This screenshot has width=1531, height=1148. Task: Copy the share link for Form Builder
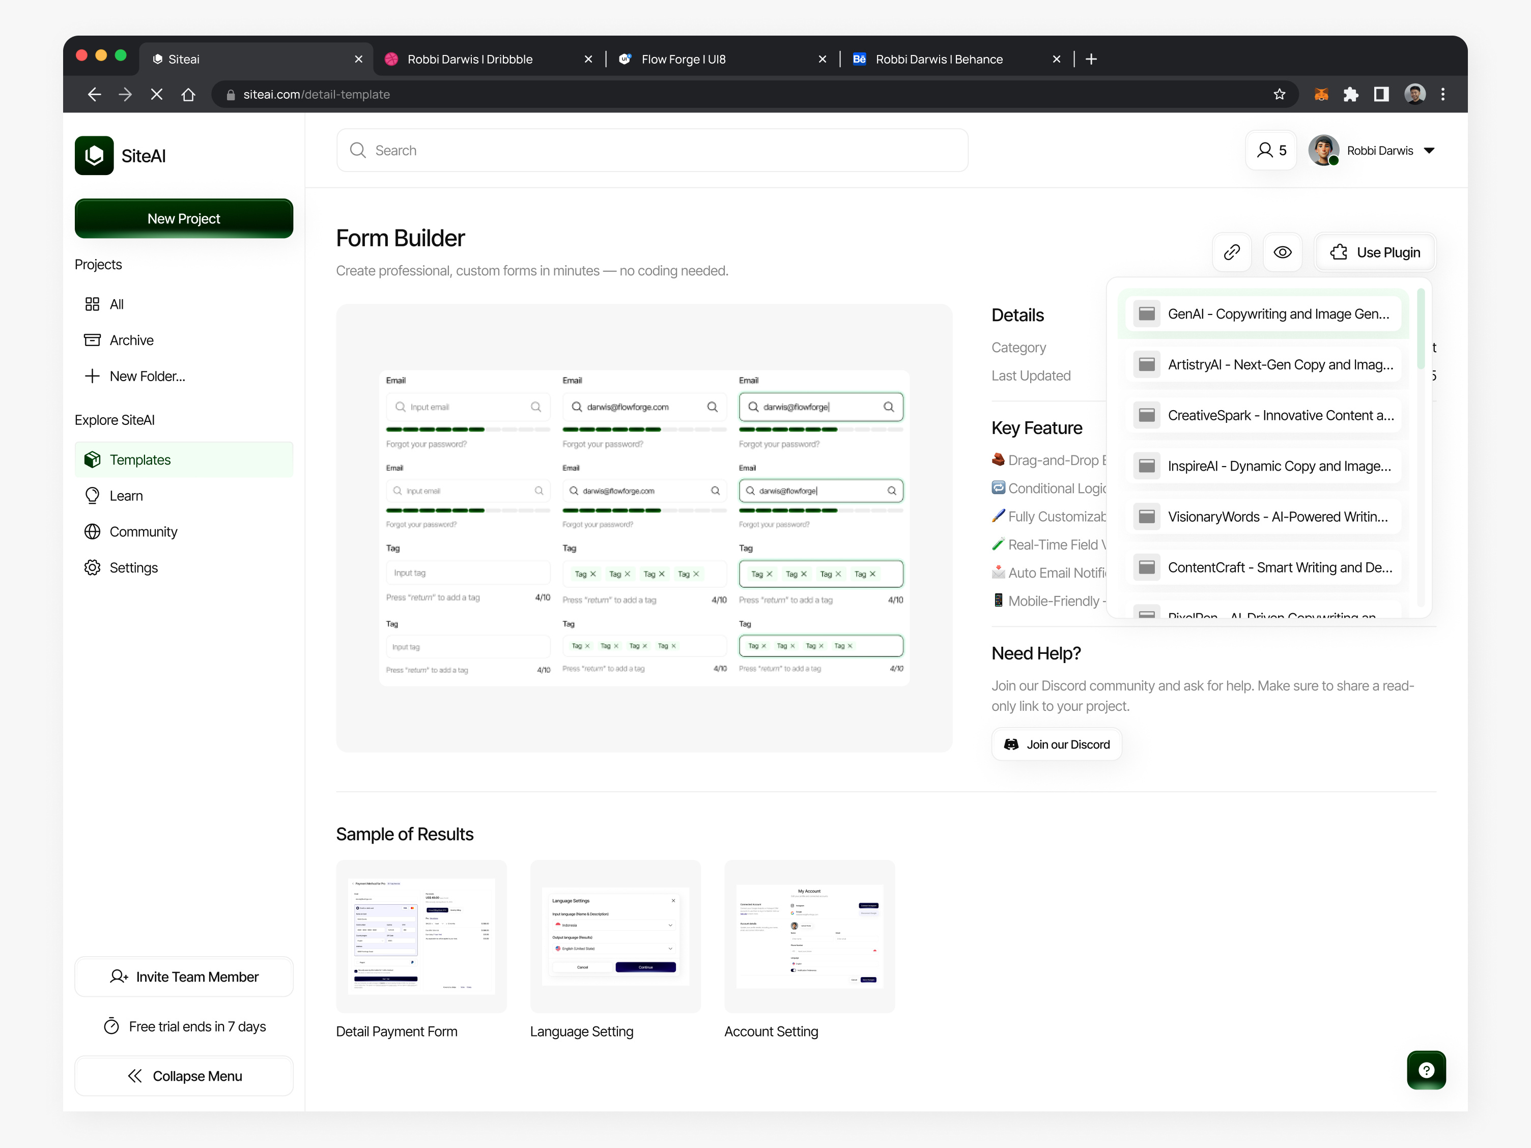pos(1232,252)
